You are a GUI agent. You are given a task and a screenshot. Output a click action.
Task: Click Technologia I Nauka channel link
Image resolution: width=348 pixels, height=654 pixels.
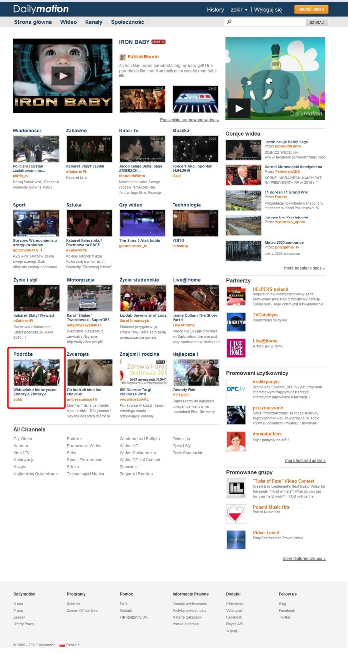click(x=86, y=474)
